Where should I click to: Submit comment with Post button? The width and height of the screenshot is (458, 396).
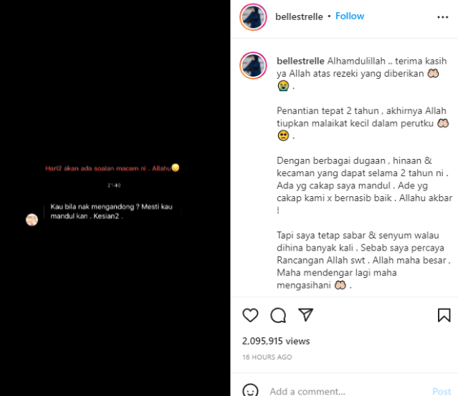(x=442, y=391)
